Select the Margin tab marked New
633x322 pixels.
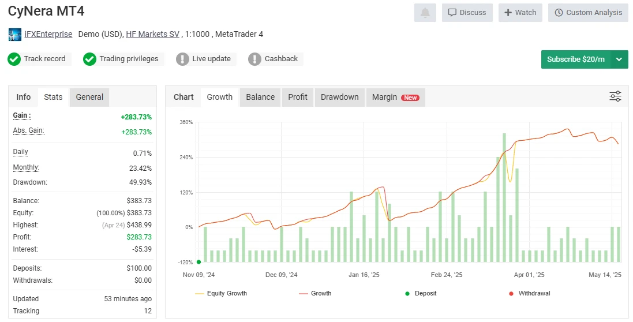pyautogui.click(x=395, y=97)
